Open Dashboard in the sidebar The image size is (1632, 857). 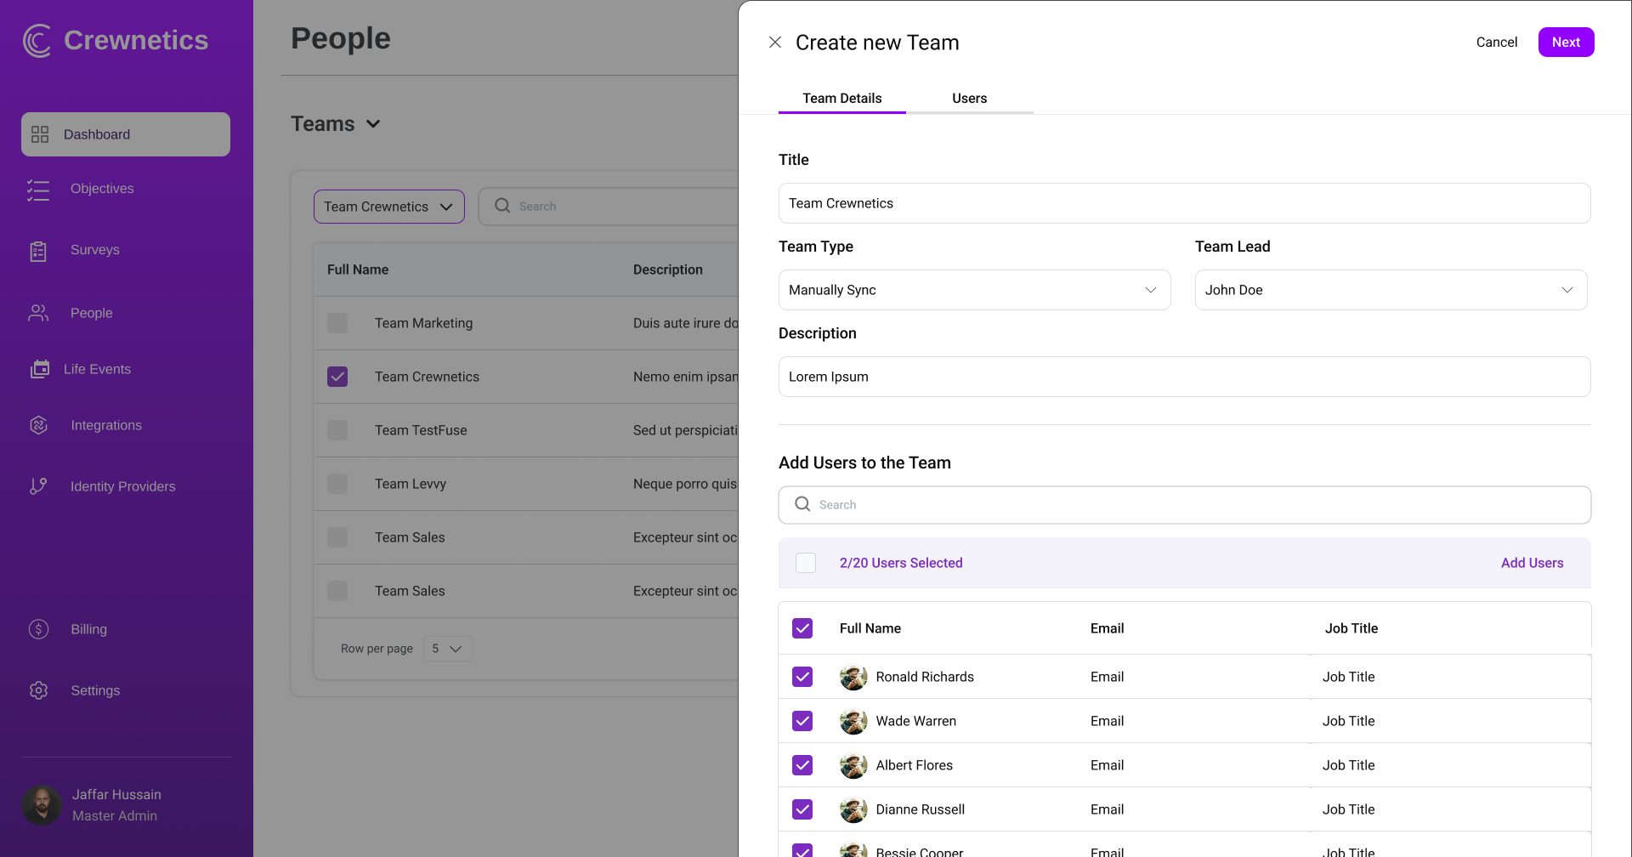(126, 134)
